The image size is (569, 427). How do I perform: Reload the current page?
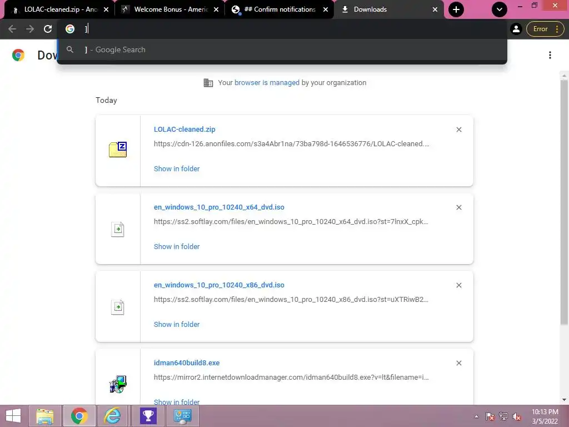48,29
